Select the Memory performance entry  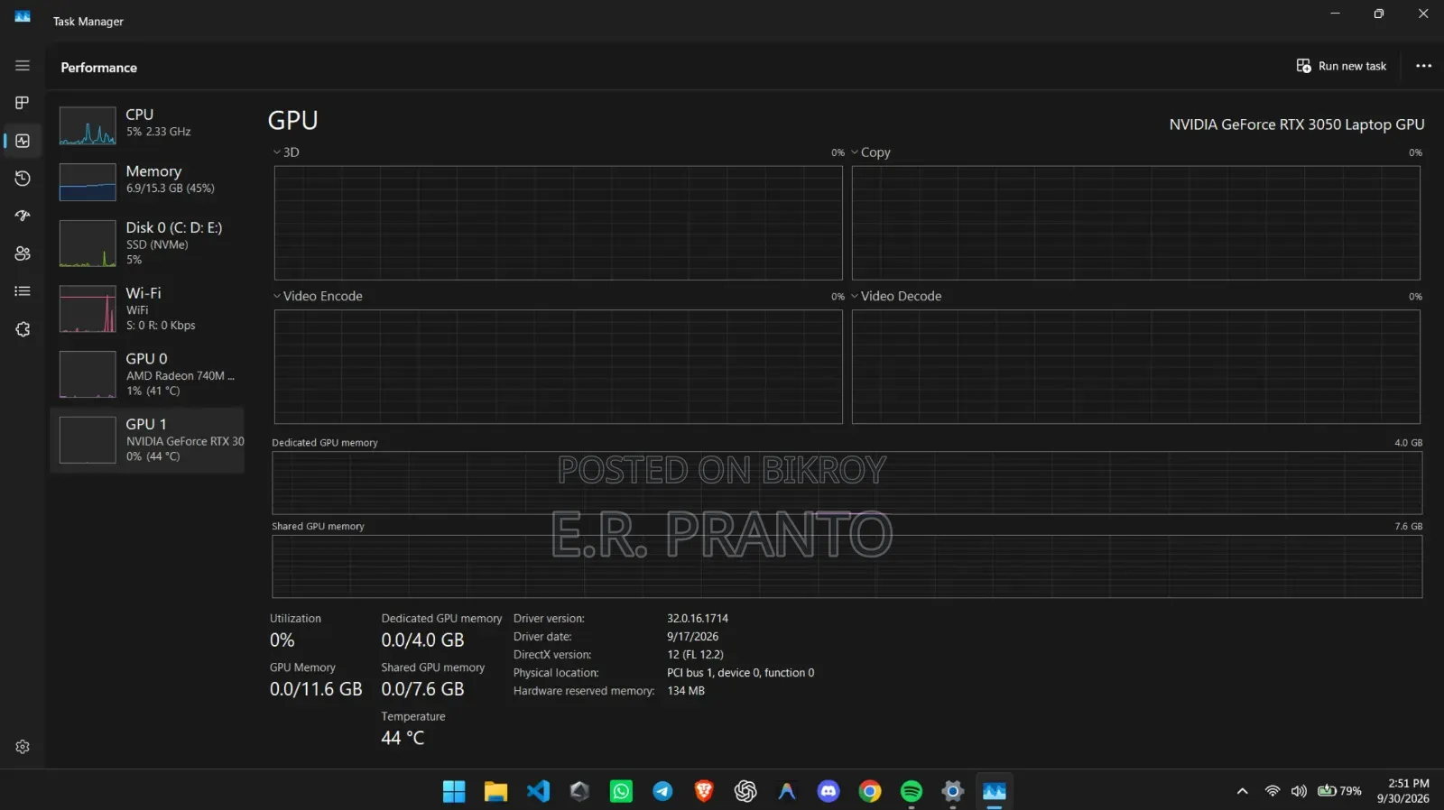(148, 180)
